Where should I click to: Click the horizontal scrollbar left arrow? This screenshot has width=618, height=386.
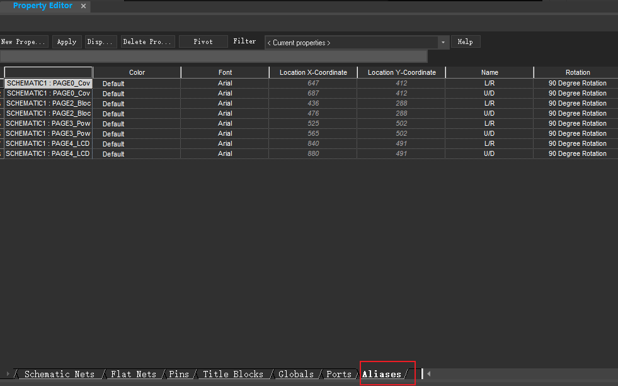429,374
